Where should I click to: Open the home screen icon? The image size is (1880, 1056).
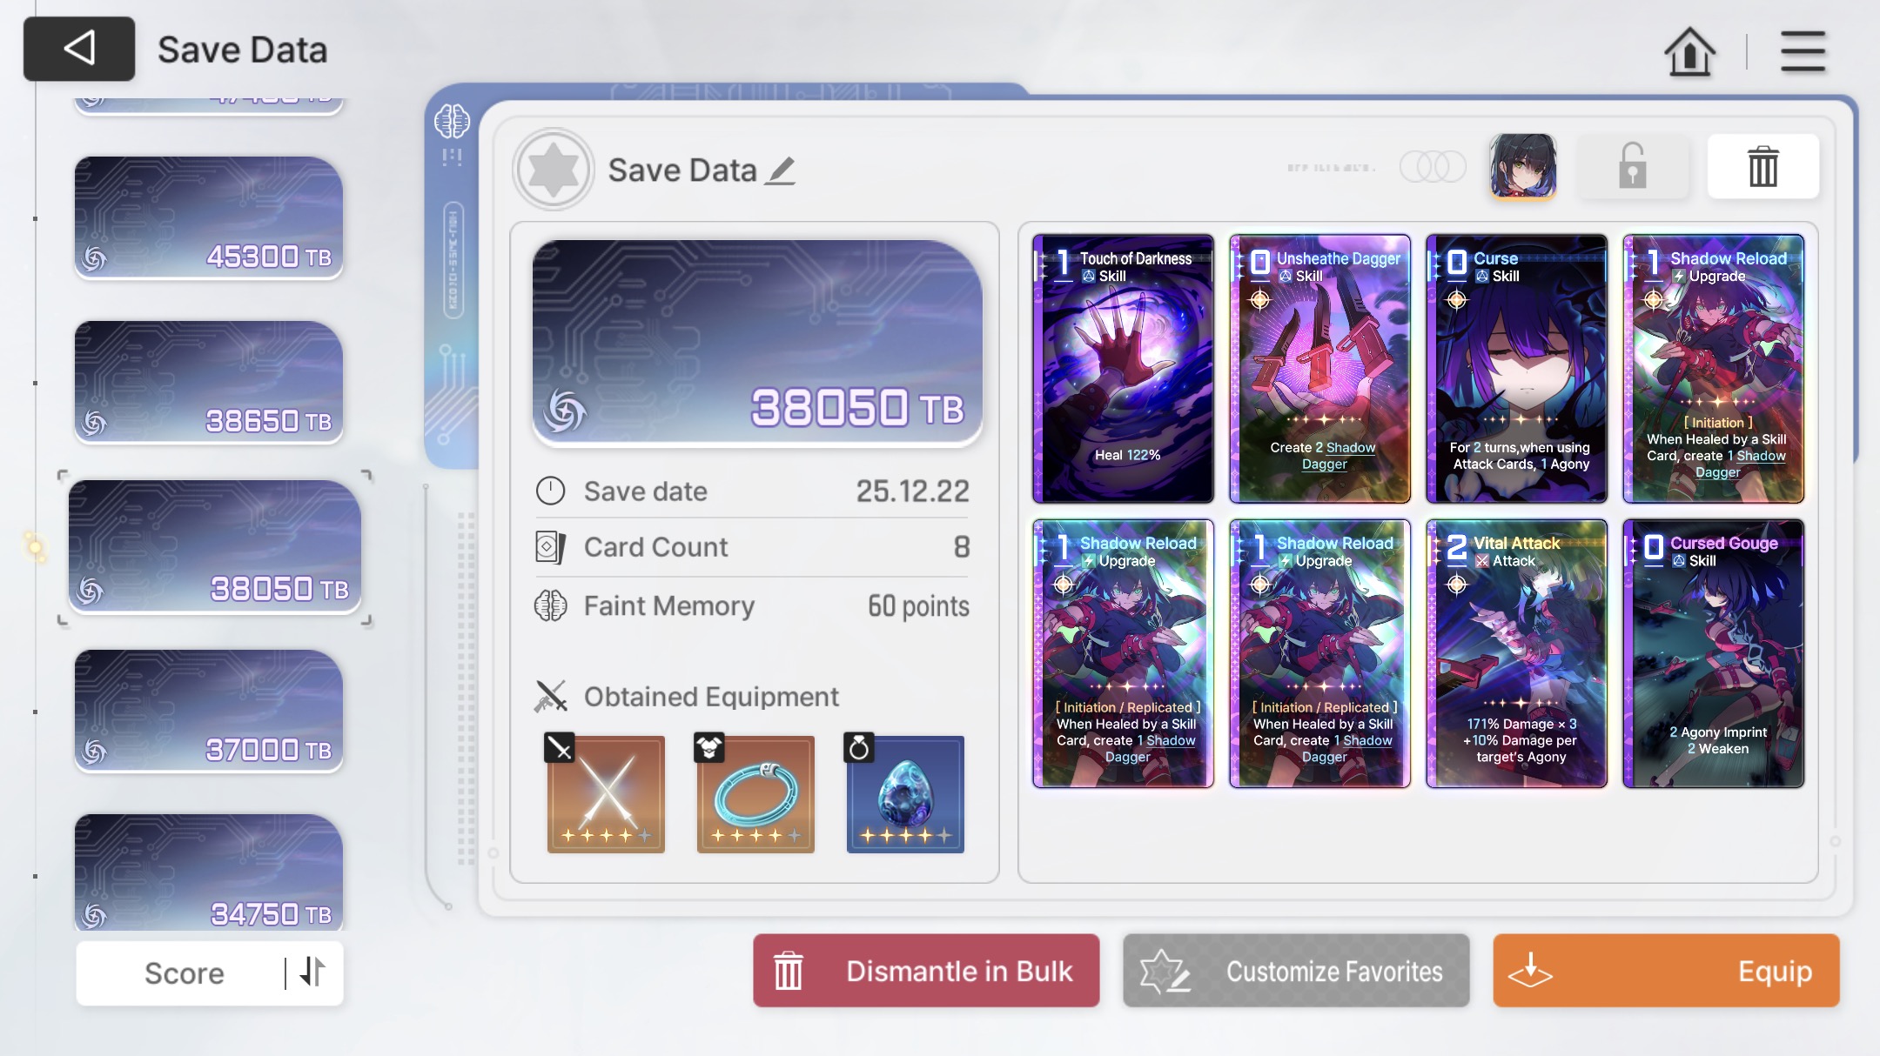(1689, 51)
